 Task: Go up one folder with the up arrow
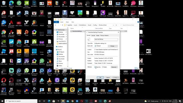[x=62, y=25]
